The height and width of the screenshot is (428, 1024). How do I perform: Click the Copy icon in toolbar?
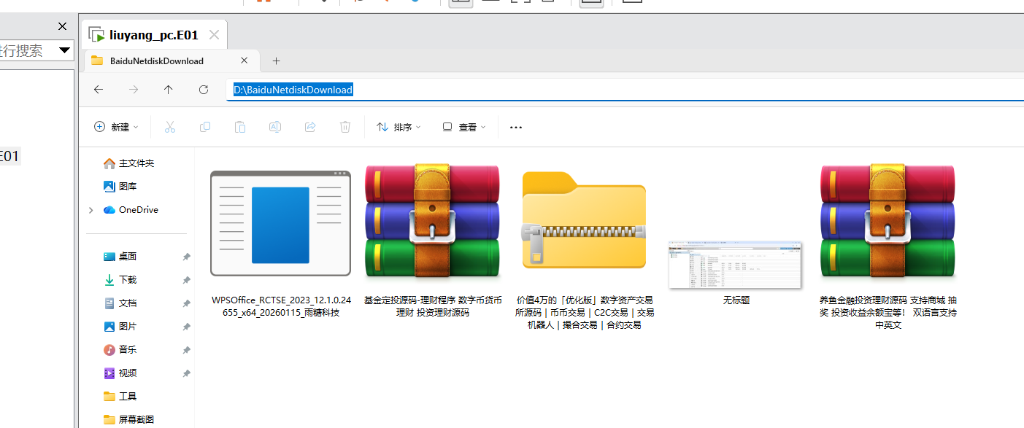click(x=205, y=127)
